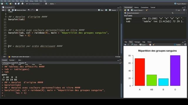Show the next plot arrow
Screen dimensions: 188x105
tap(128, 45)
